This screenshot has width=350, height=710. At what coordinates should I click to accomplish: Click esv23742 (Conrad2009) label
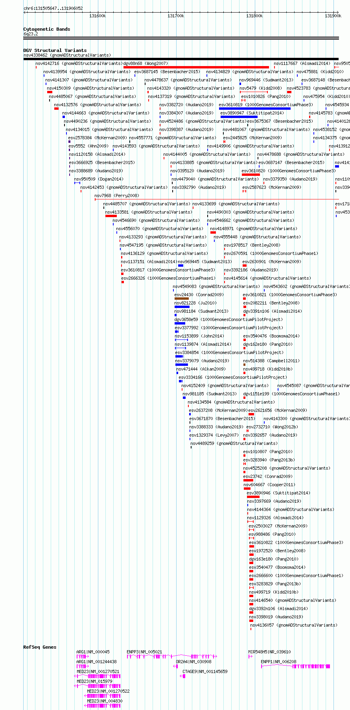pos(268,476)
